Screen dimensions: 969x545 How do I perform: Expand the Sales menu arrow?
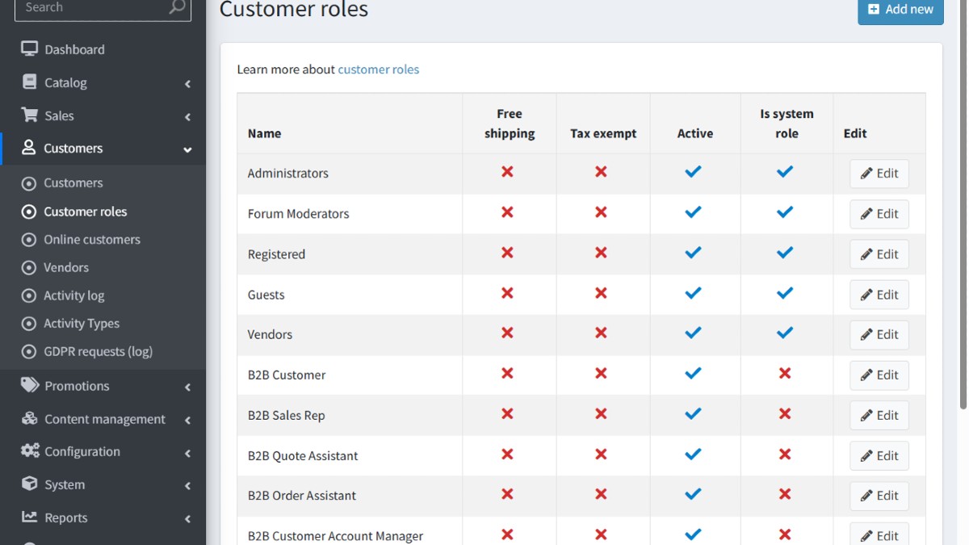pos(187,117)
